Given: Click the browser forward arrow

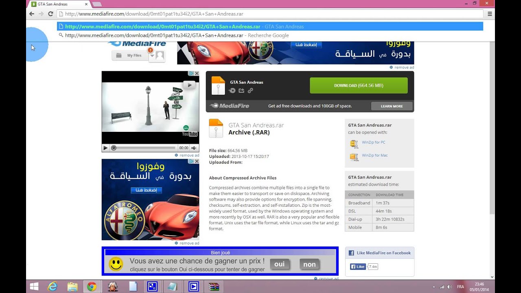Looking at the screenshot, I should coord(41,14).
